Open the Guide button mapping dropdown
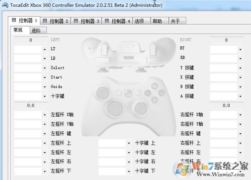Viewport: 251px width, 180px height. coord(31,87)
